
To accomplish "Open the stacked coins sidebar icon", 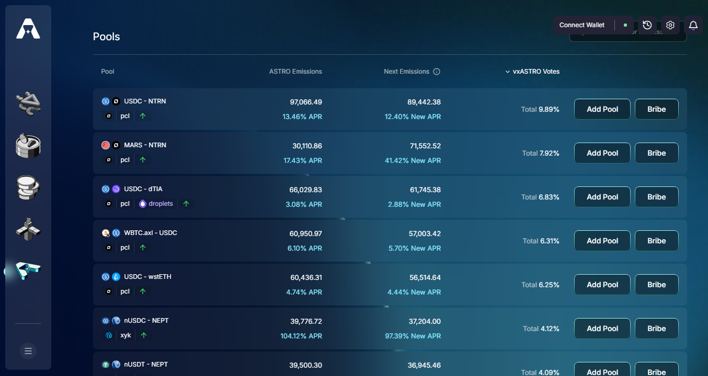I will pyautogui.click(x=28, y=187).
